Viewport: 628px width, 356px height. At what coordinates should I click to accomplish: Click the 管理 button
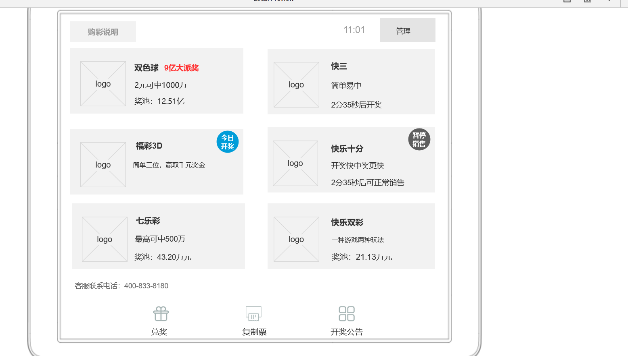tap(408, 30)
